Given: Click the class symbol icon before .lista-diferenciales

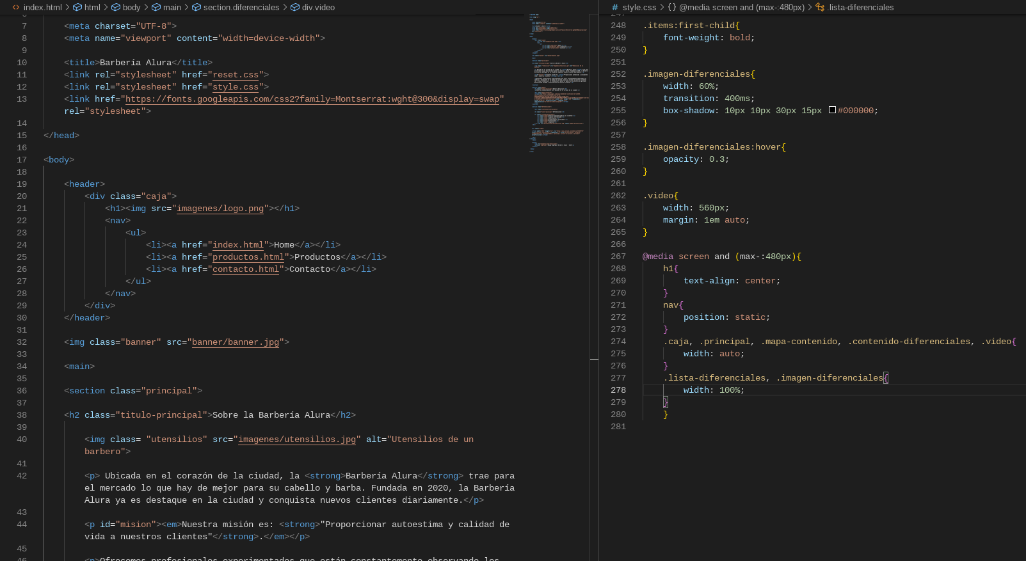Looking at the screenshot, I should pyautogui.click(x=820, y=8).
